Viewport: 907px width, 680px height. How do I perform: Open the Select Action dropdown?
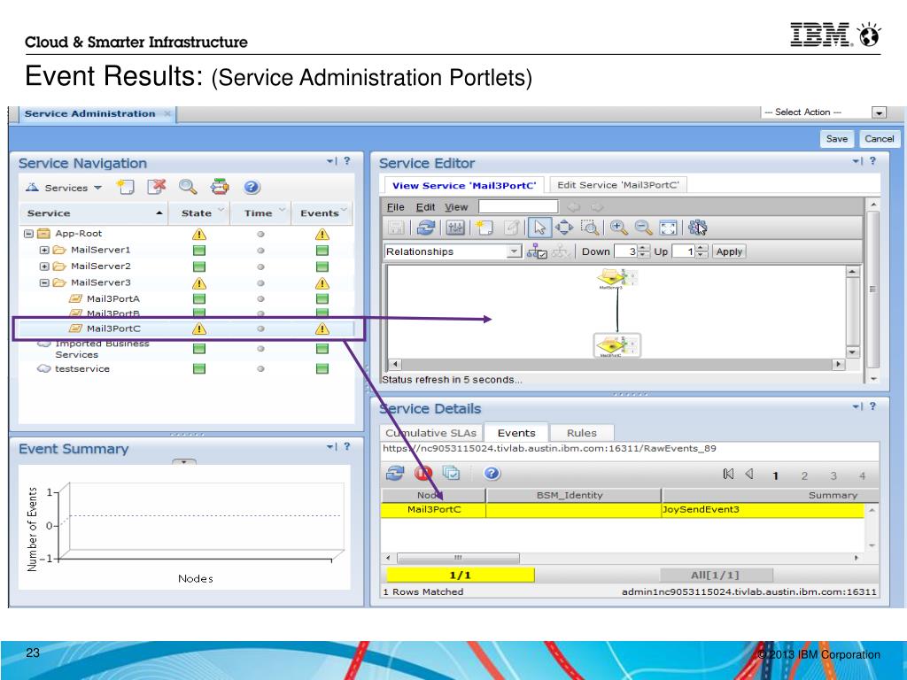[x=879, y=112]
